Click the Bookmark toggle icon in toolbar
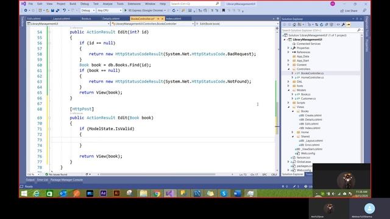 point(224,10)
